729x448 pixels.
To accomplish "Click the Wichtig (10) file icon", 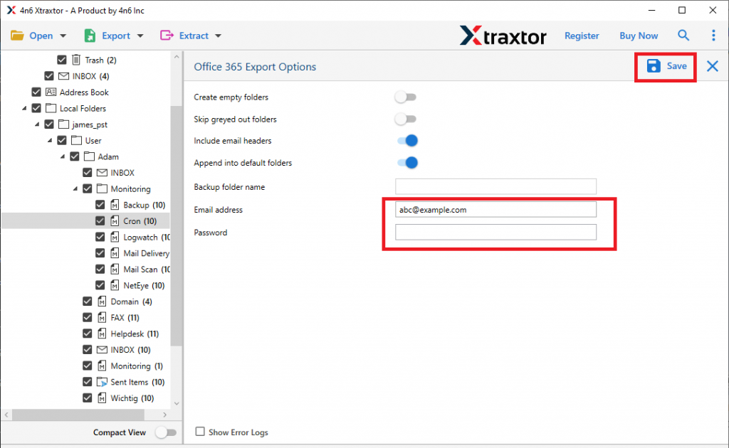I will [102, 398].
